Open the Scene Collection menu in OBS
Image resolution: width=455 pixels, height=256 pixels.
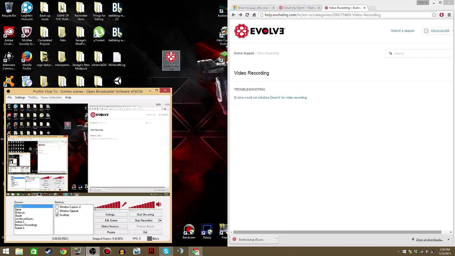[51, 97]
